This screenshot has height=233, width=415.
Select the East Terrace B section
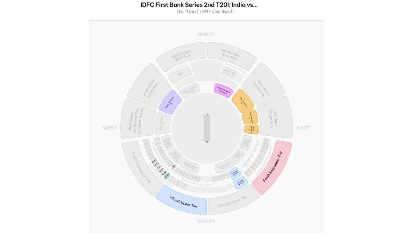(250, 117)
